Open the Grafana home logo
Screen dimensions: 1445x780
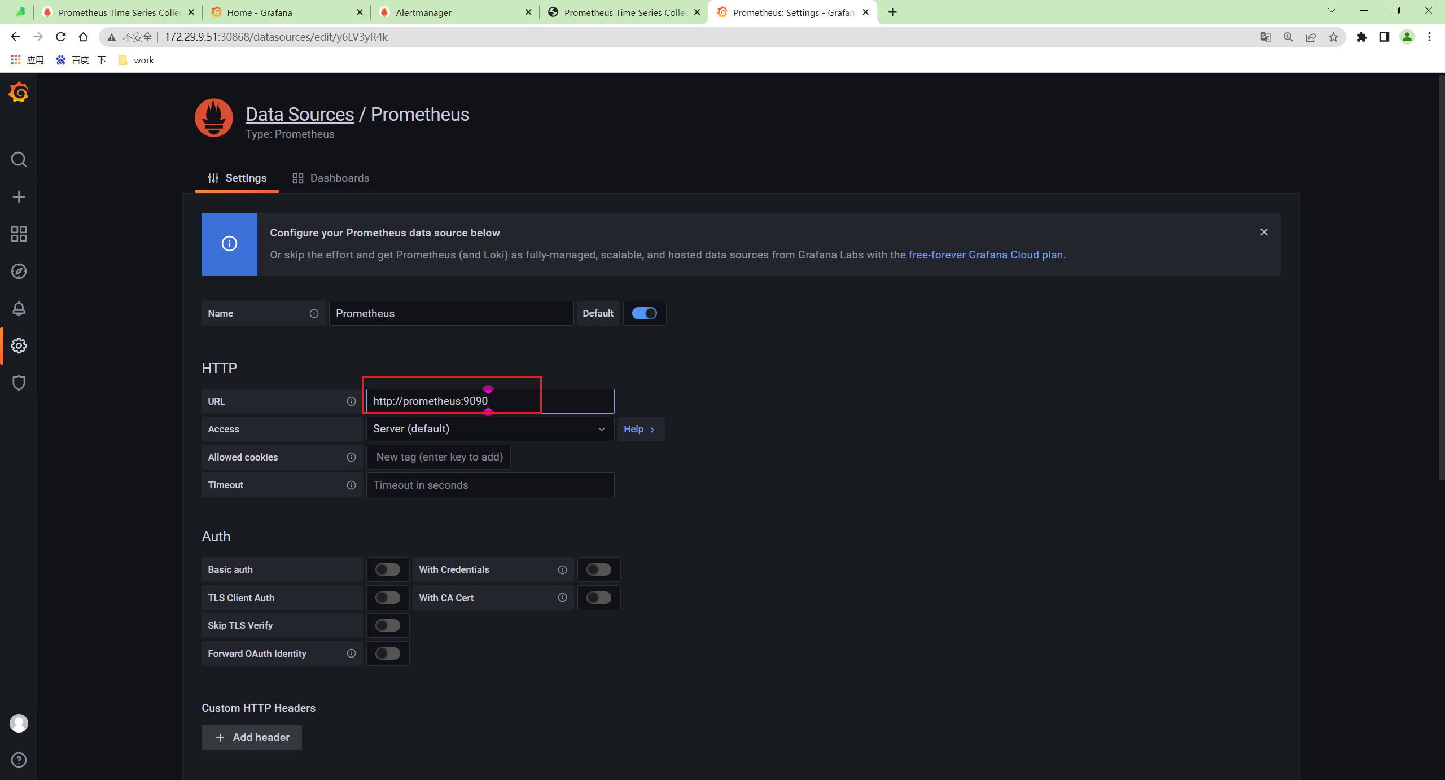click(19, 92)
